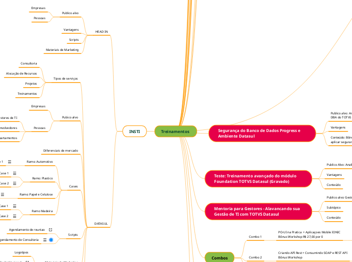Viewport: 352px width, 262px height.
Task: Open note icon of Plastico Case 1
Action: click(x=15, y=173)
